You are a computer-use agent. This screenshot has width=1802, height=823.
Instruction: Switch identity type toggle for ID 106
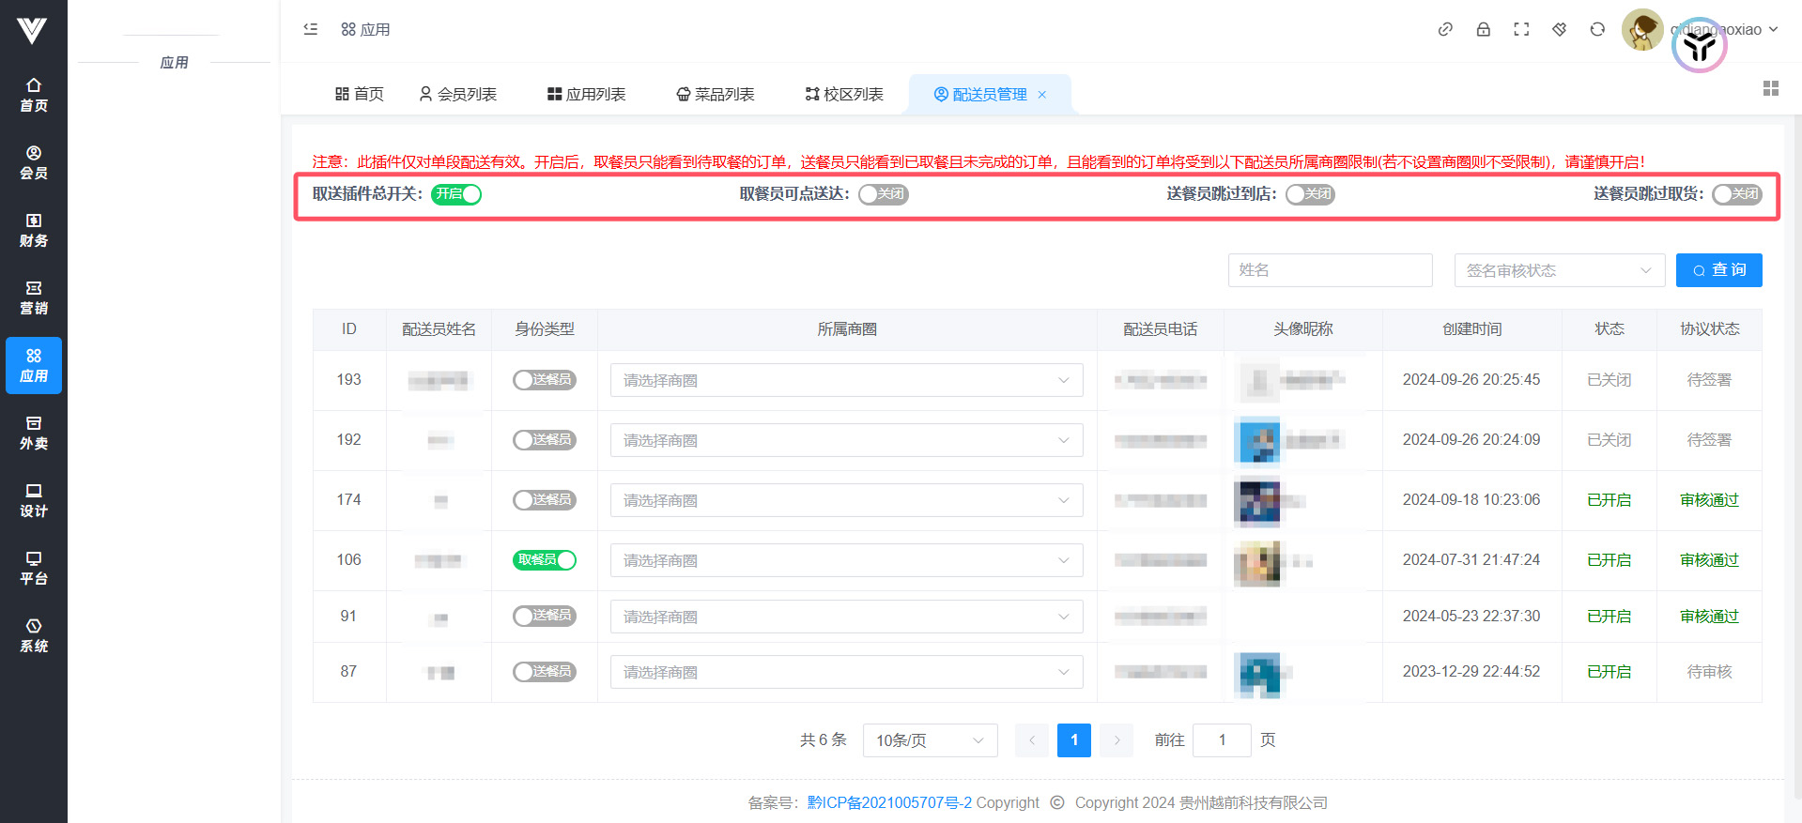point(544,560)
